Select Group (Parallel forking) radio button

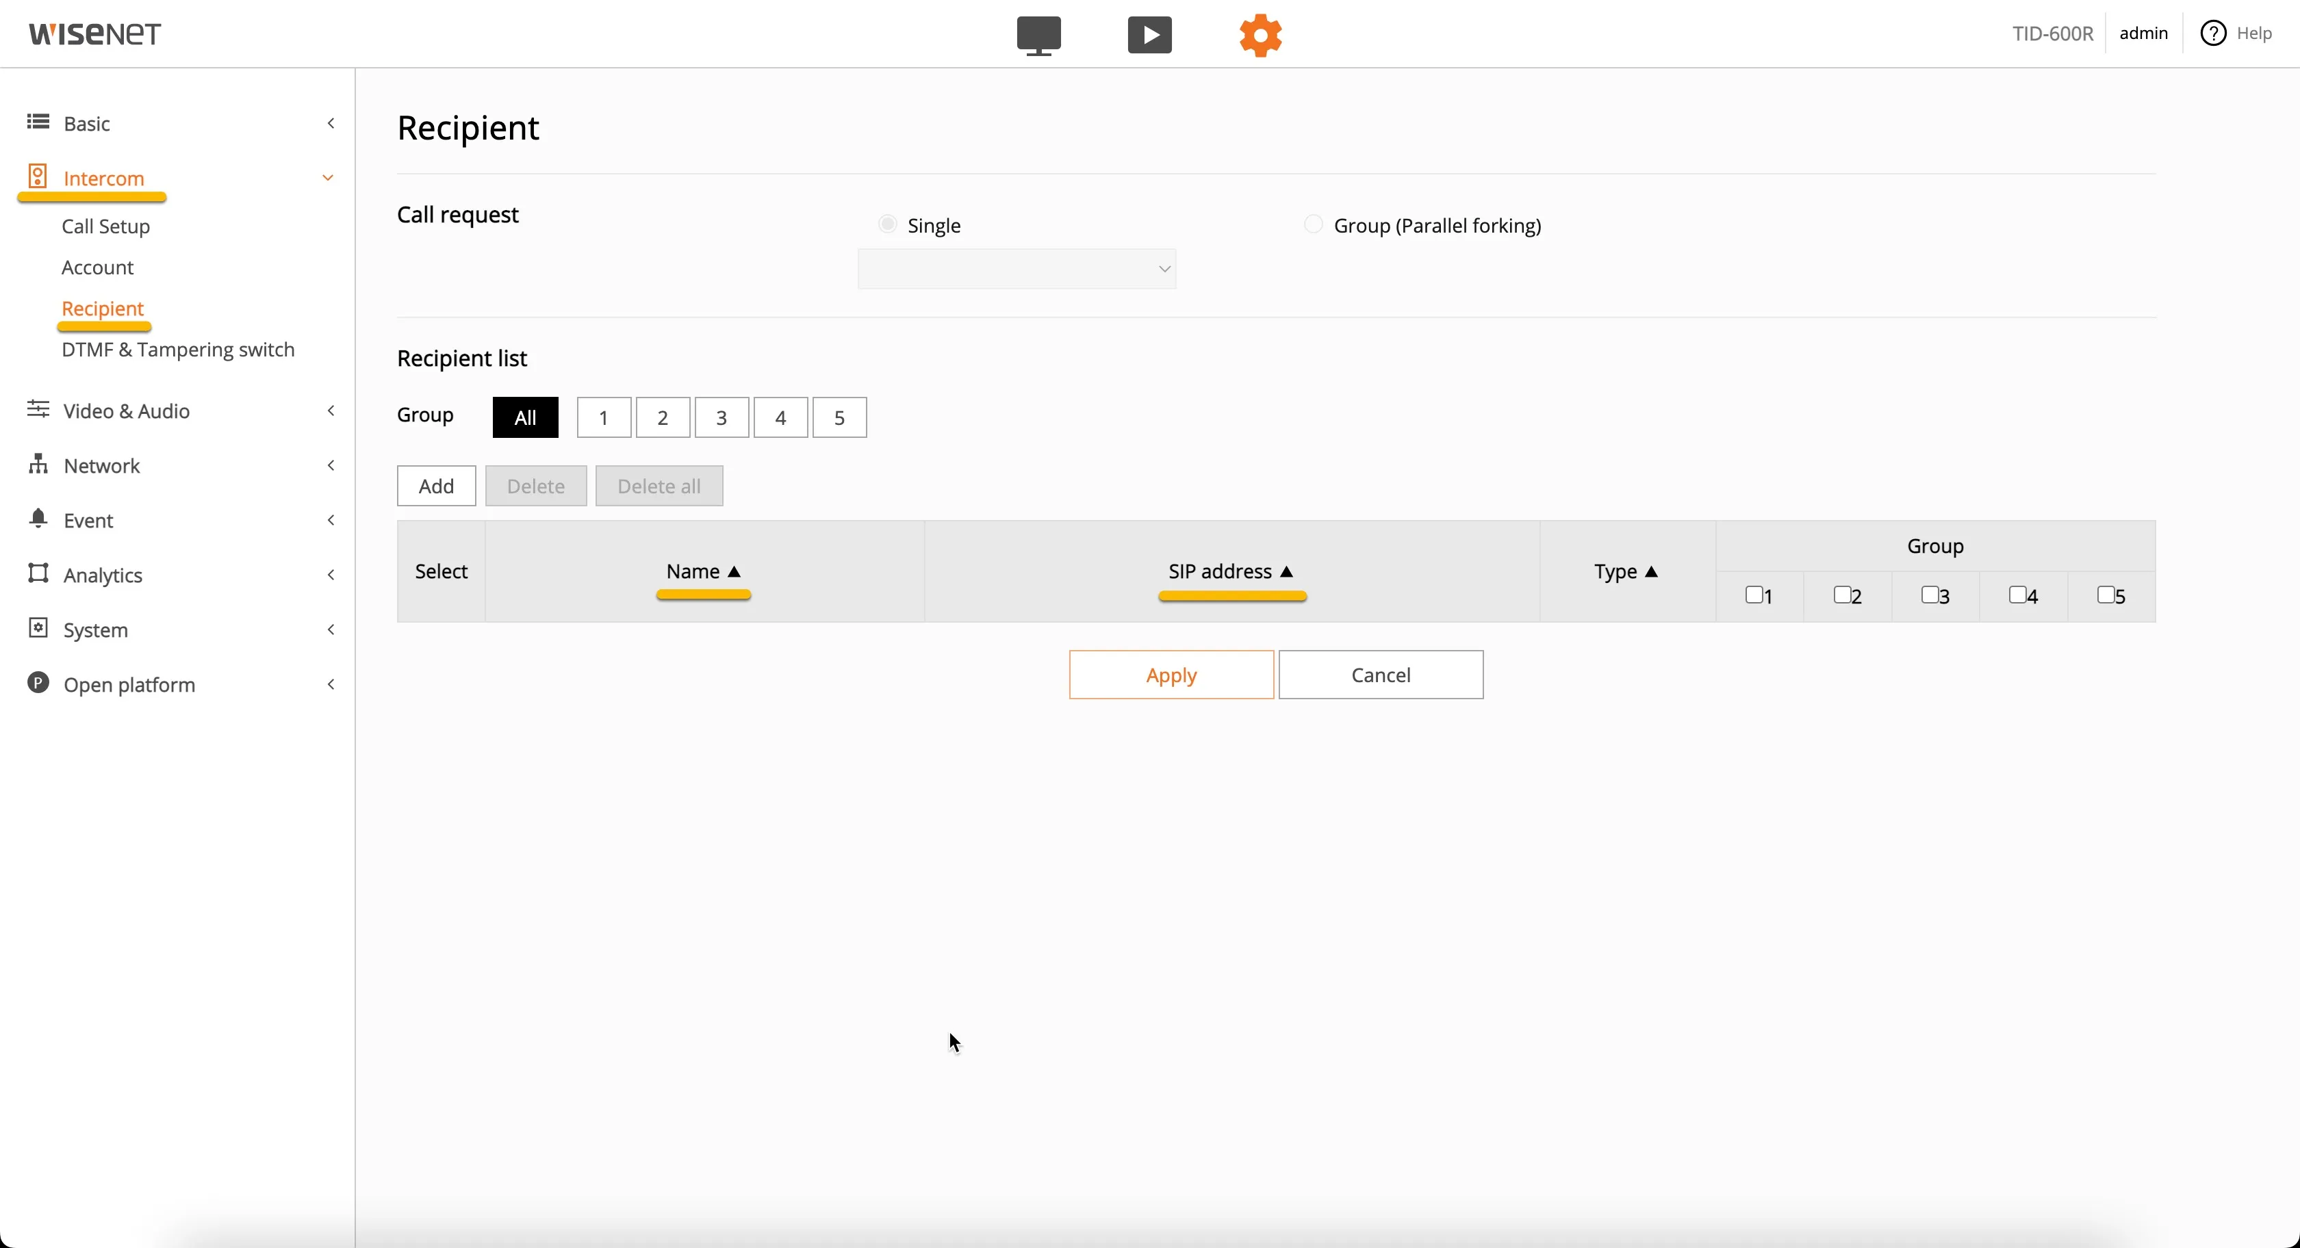click(x=1312, y=224)
